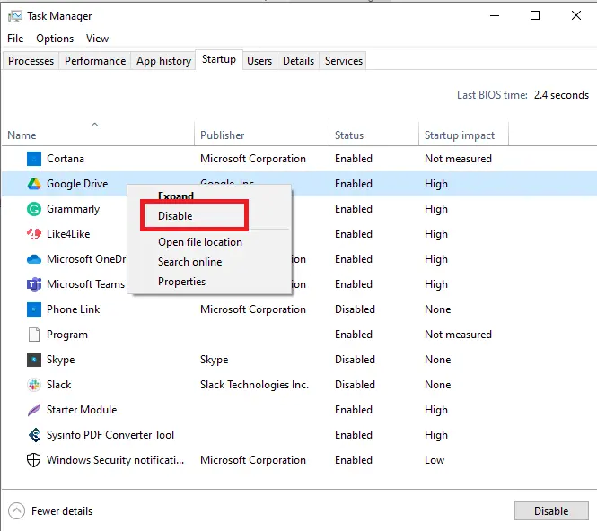Sort by the Publisher column header

(223, 135)
